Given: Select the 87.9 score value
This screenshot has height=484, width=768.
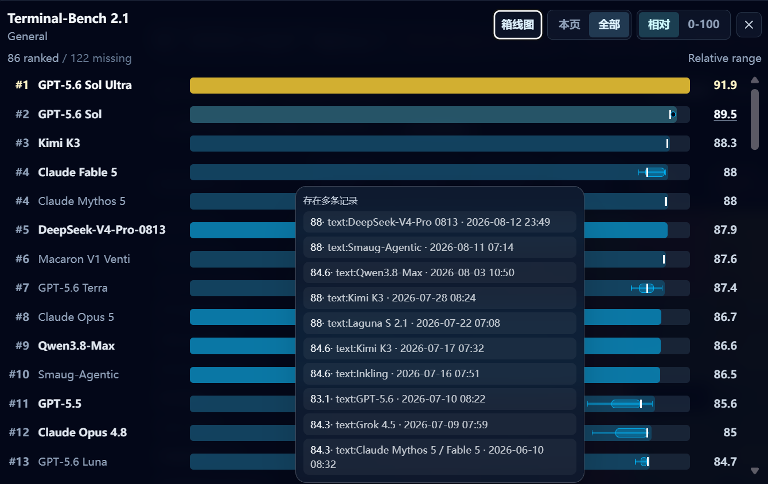Looking at the screenshot, I should (726, 230).
